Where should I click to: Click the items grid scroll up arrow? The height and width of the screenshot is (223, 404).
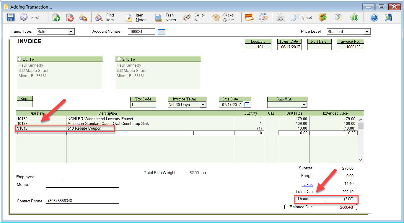[361, 120]
